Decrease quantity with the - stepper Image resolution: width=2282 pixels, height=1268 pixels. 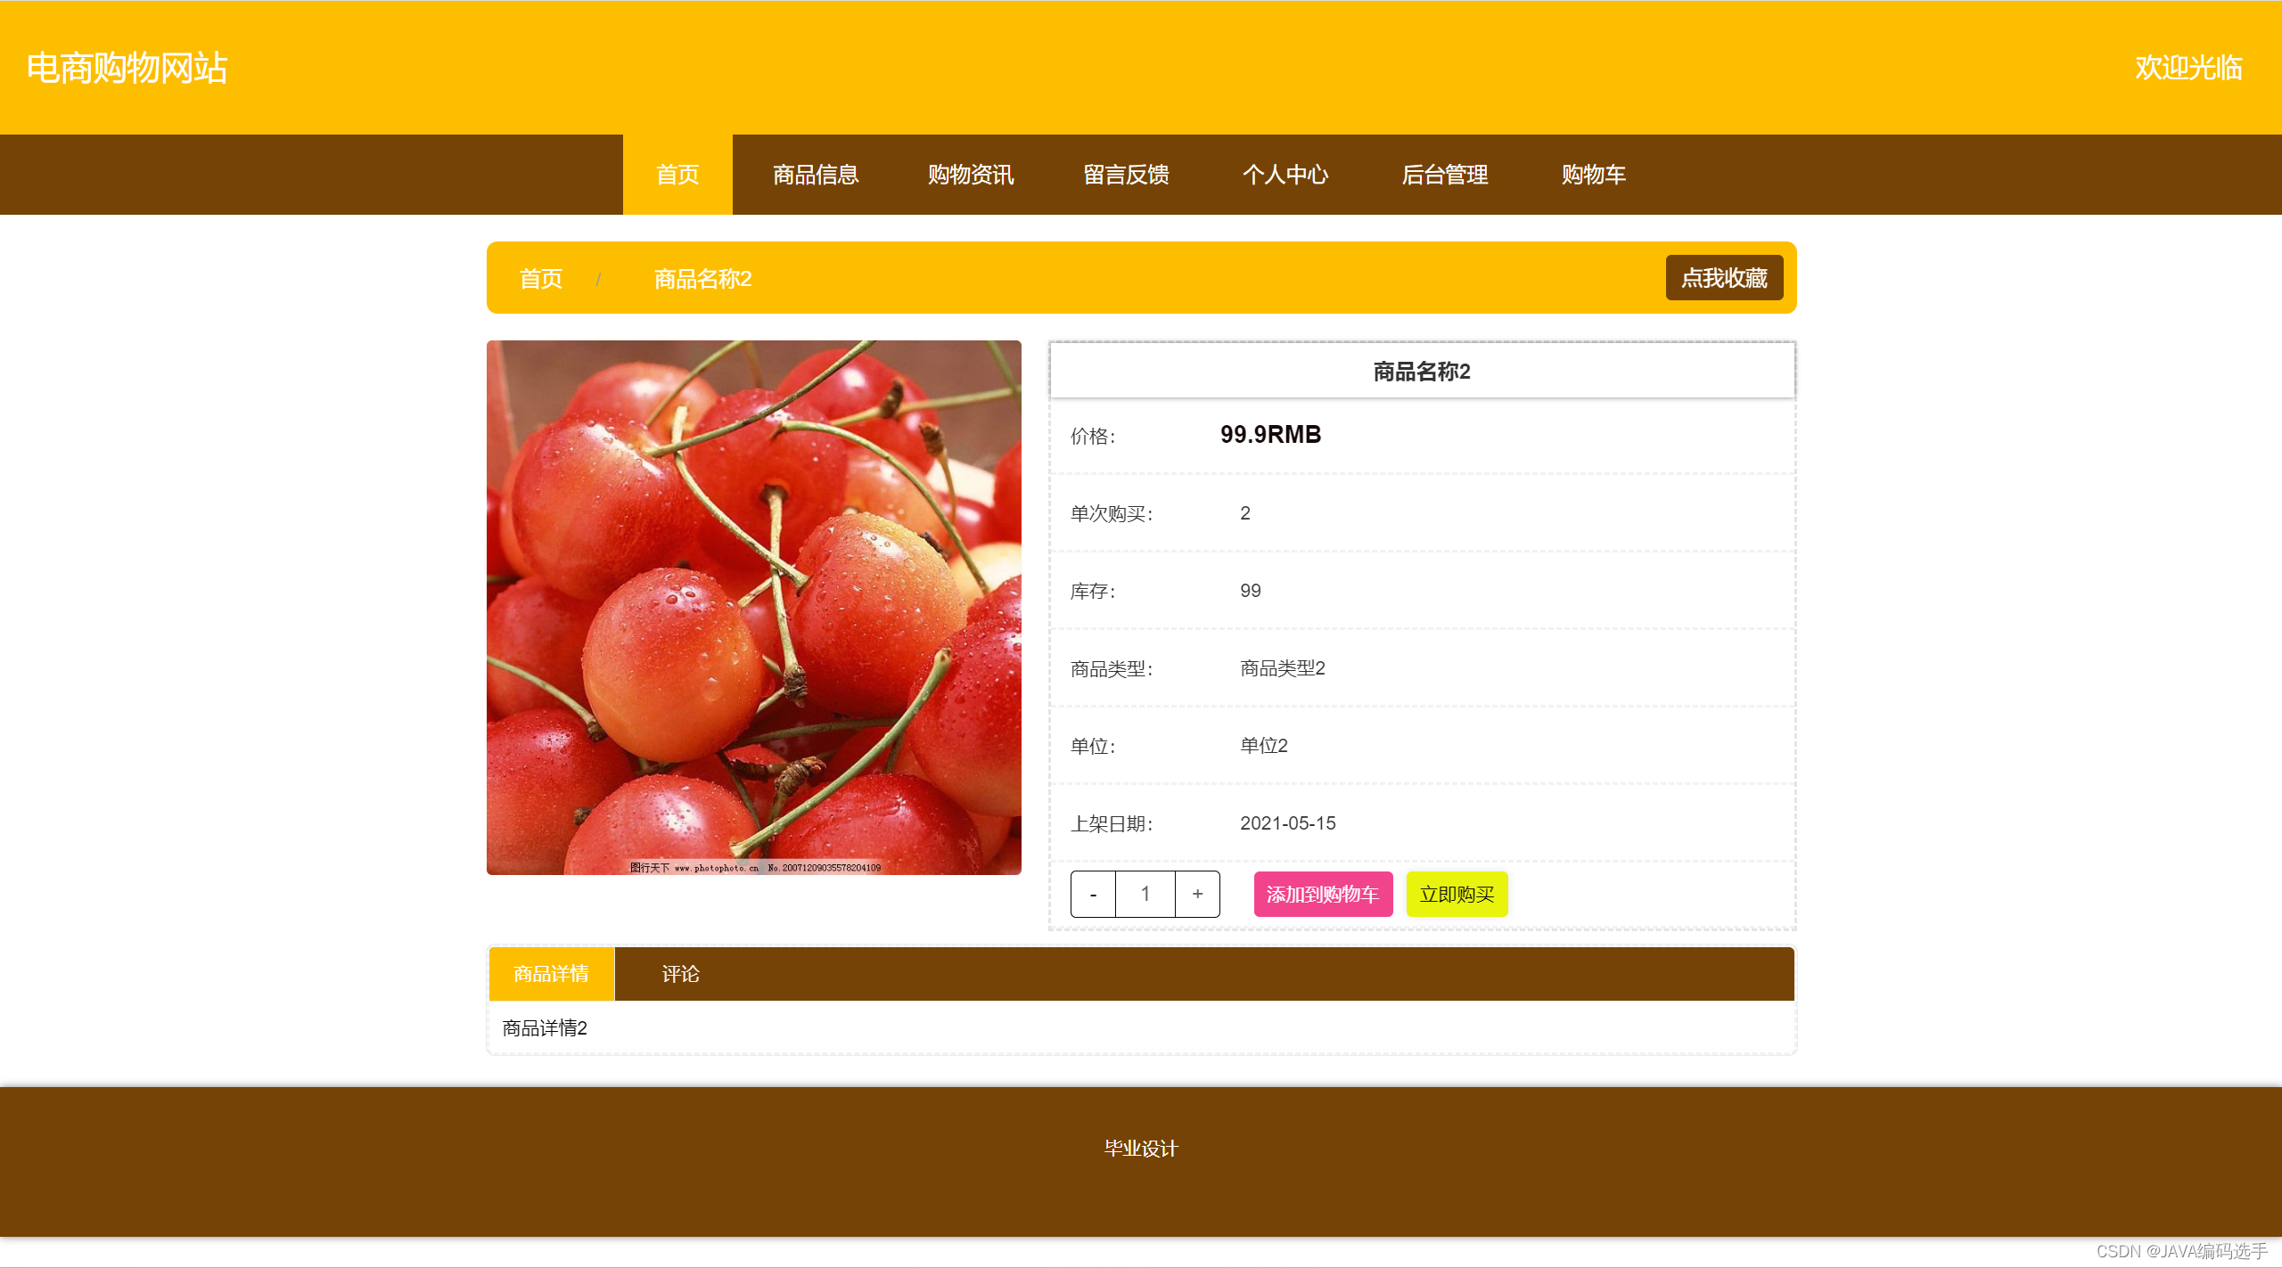(x=1092, y=894)
